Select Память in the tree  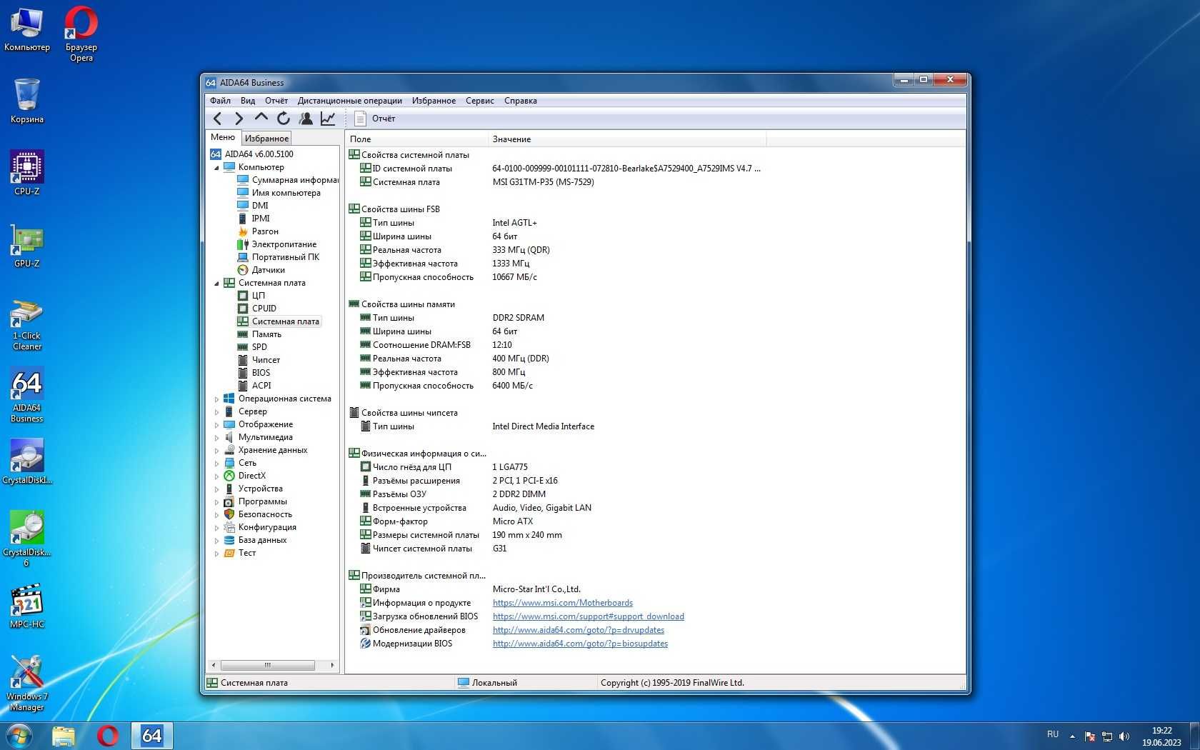tap(266, 334)
